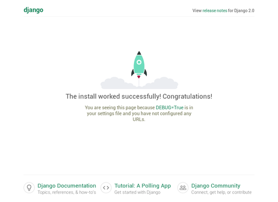Click the DEBUG=True text

[x=170, y=108]
